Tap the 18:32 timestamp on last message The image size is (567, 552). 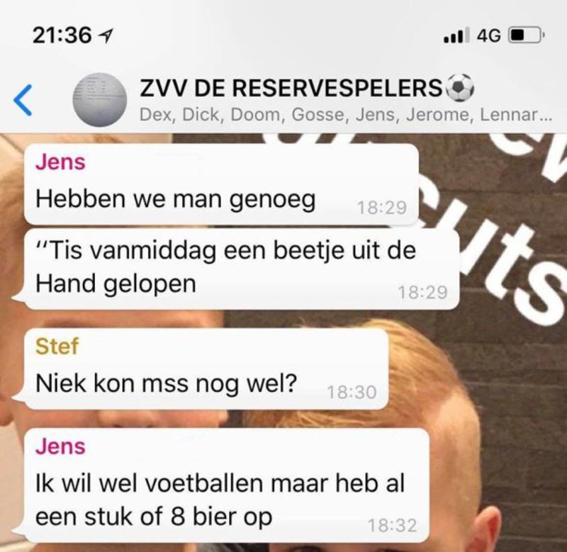(x=393, y=526)
